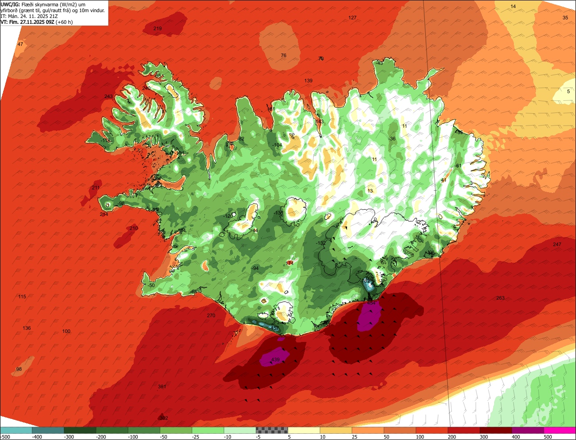This screenshot has width=576, height=440.
Task: Click the flux value 270 off the southwest coast
Action: [211, 315]
